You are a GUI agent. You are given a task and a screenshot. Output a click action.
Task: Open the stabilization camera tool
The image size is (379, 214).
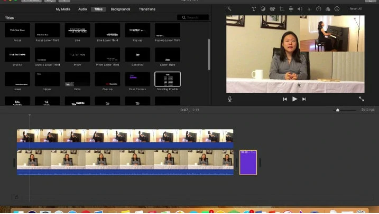(291, 9)
